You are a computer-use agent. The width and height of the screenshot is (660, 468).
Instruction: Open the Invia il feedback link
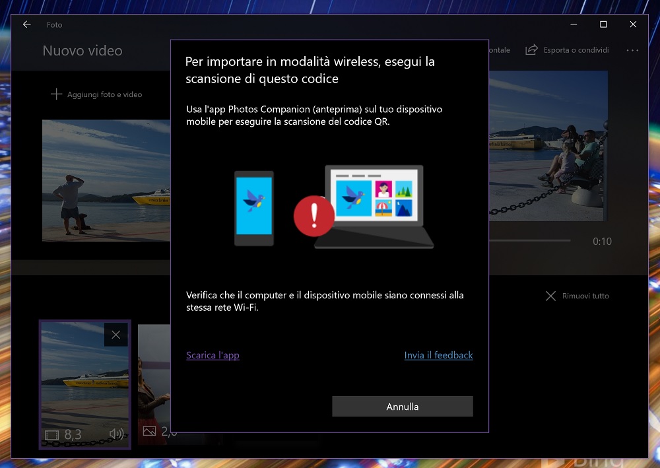tap(439, 355)
